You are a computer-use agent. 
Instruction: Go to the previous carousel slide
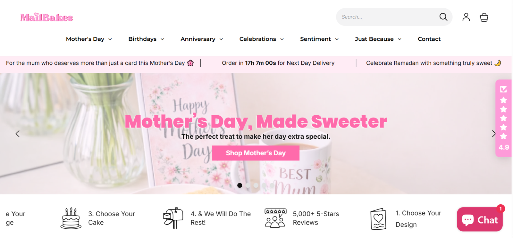(x=18, y=134)
